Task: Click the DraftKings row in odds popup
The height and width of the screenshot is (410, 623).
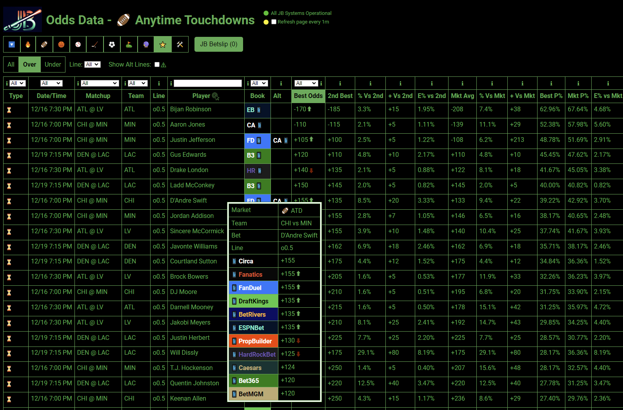Action: [x=274, y=301]
